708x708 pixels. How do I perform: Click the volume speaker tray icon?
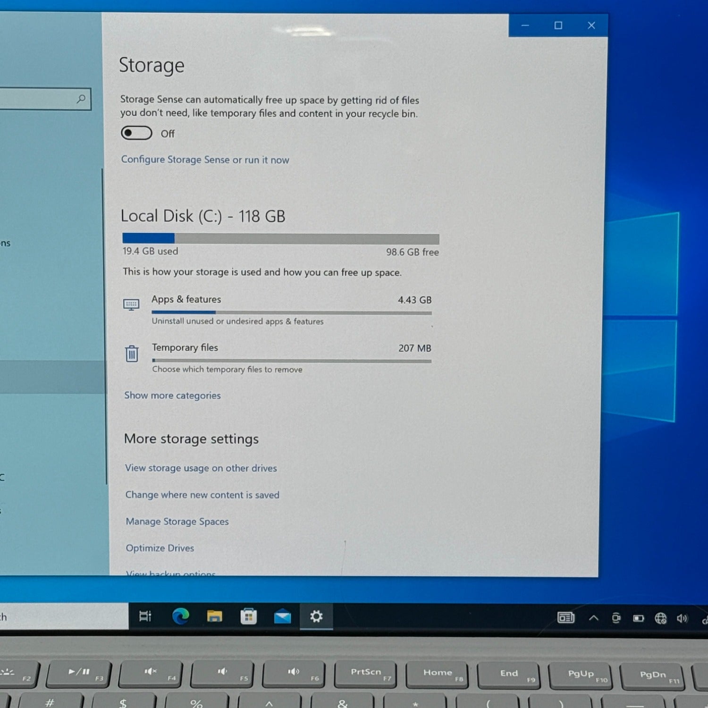682,618
